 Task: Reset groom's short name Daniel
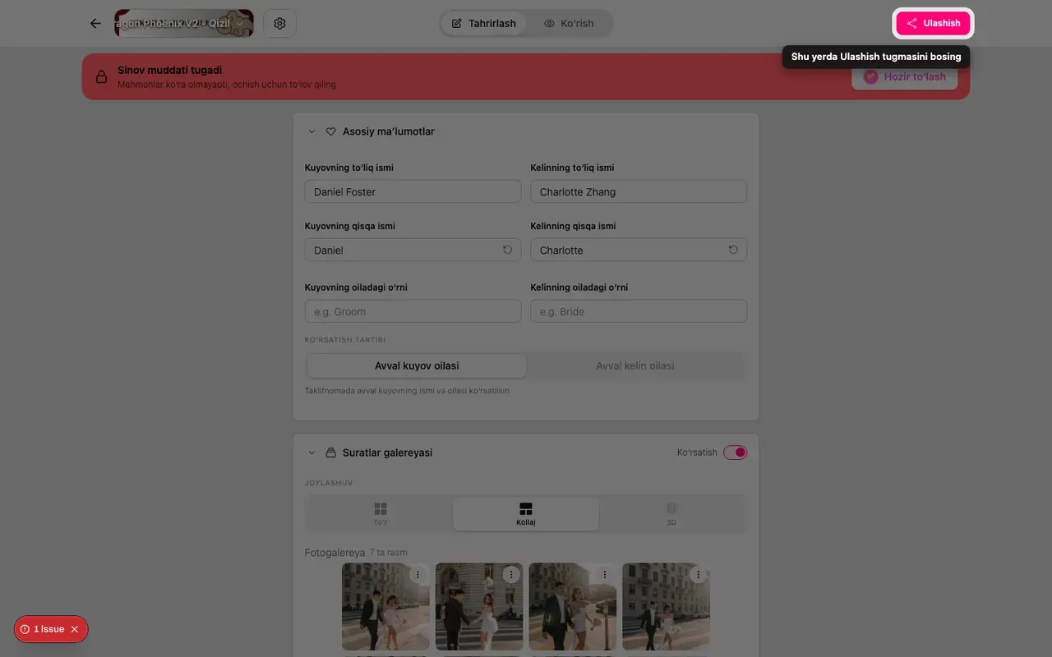click(507, 250)
